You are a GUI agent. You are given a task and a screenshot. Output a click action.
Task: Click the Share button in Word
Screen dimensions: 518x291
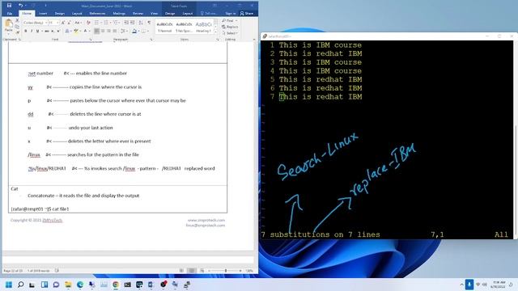click(246, 14)
